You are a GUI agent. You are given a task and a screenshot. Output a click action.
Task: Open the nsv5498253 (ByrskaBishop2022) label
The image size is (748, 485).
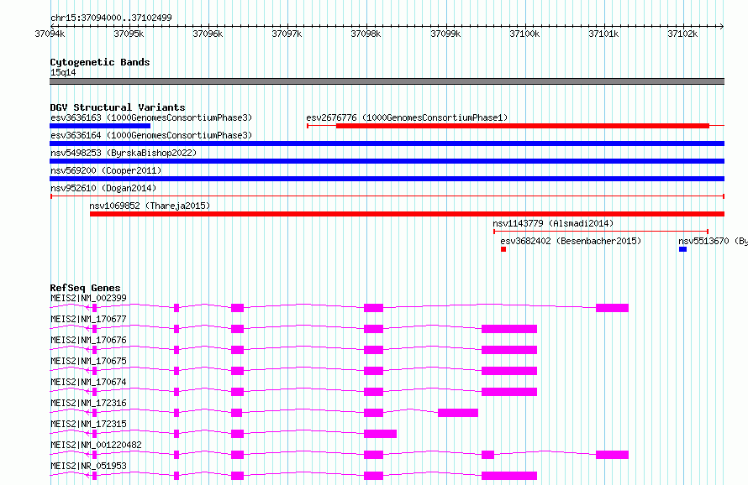coord(124,153)
